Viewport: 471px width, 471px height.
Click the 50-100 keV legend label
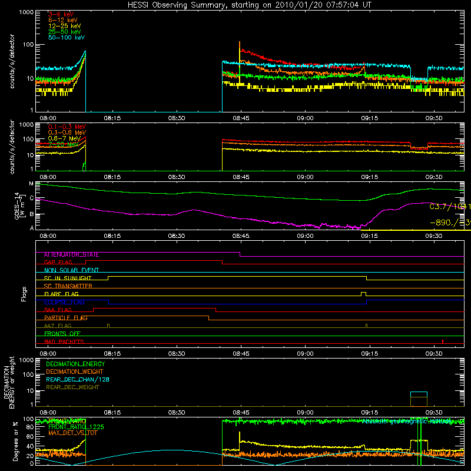tap(67, 37)
